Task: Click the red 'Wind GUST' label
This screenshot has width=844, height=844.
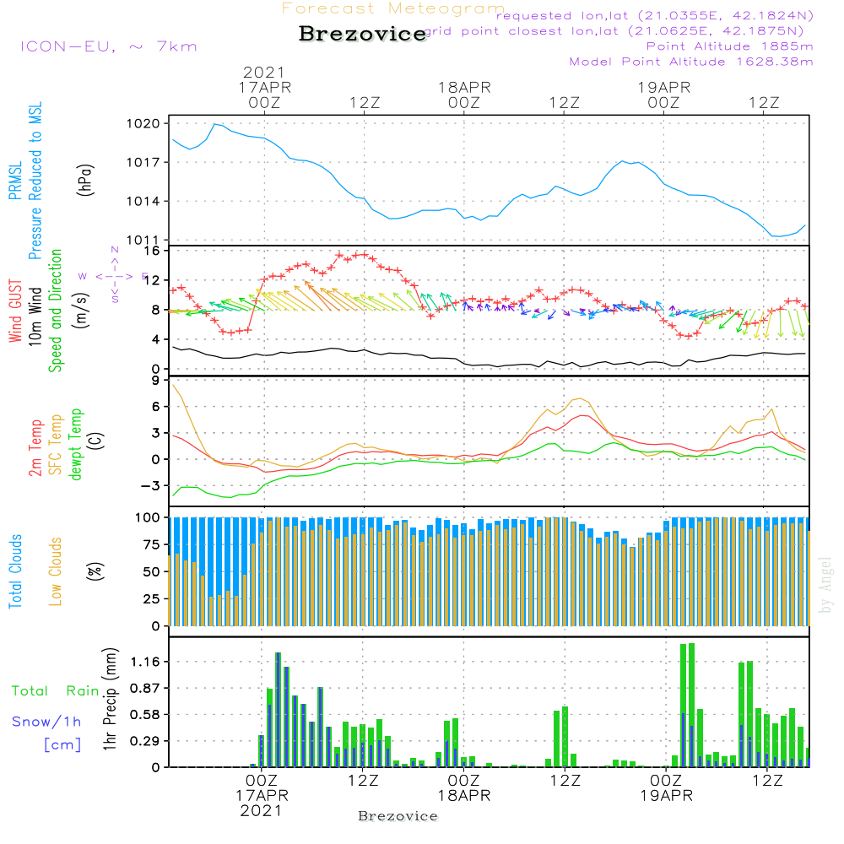Action: [15, 311]
